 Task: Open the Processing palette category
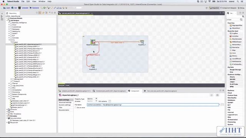[231, 122]
